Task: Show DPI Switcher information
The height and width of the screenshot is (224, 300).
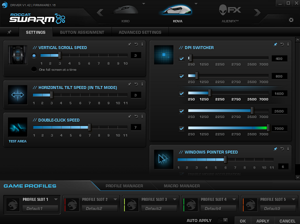Action: [288, 44]
